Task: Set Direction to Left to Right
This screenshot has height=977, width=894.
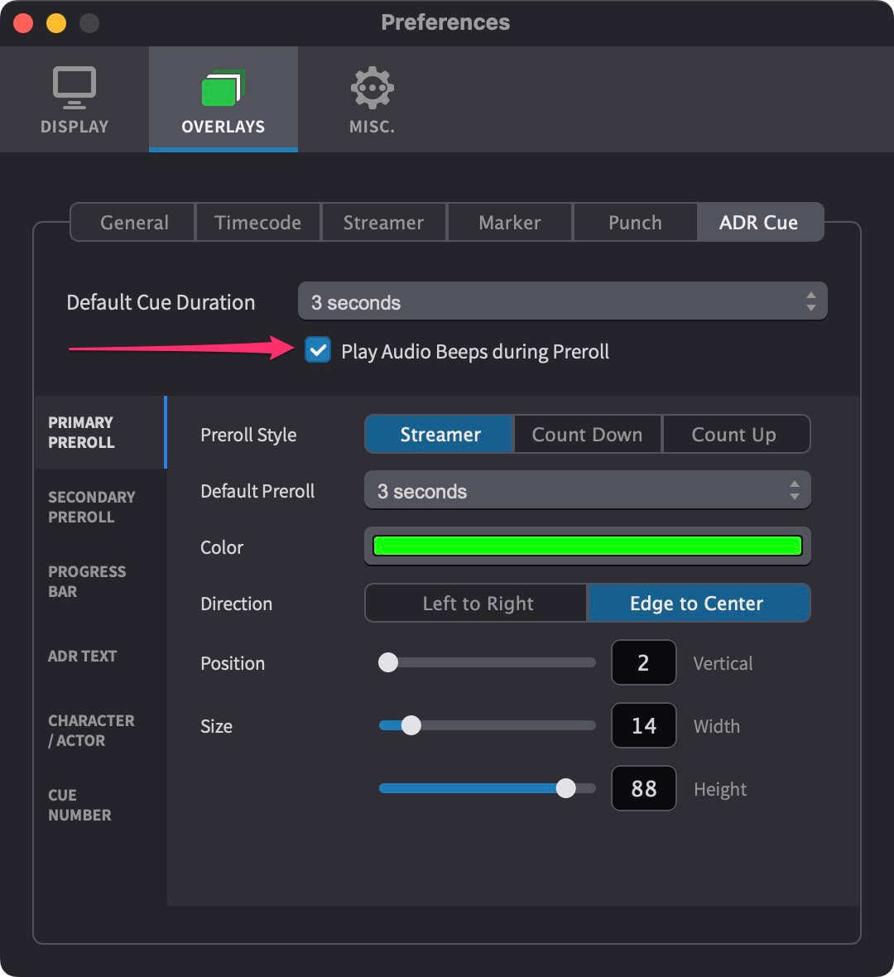Action: 477,603
